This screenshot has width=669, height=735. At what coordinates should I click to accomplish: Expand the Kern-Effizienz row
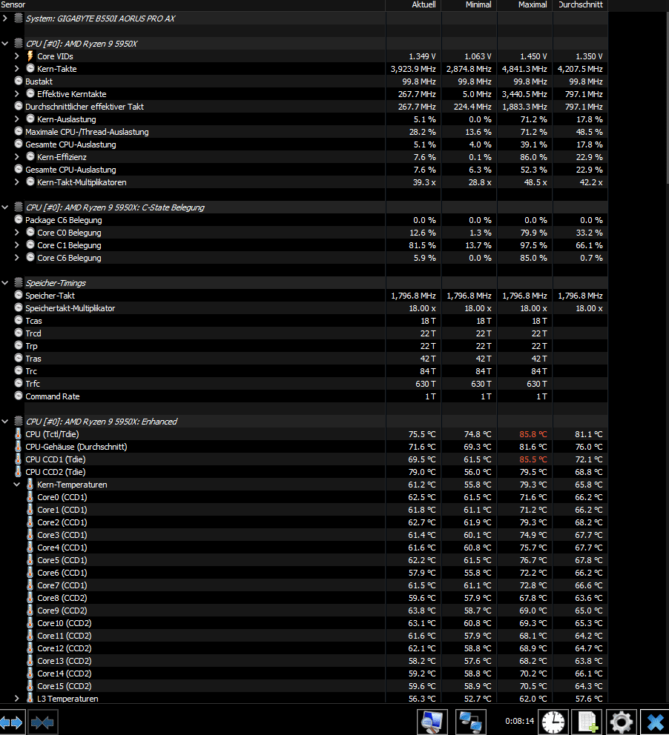(17, 157)
